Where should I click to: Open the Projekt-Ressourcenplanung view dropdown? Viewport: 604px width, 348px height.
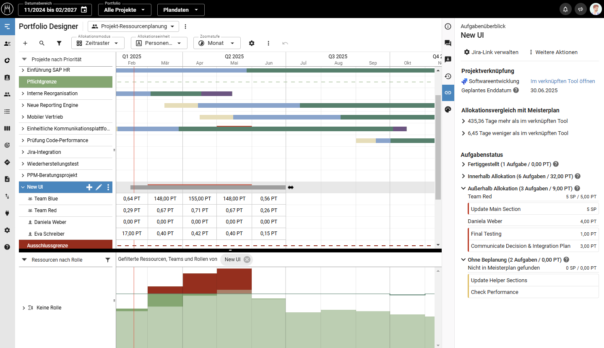133,26
